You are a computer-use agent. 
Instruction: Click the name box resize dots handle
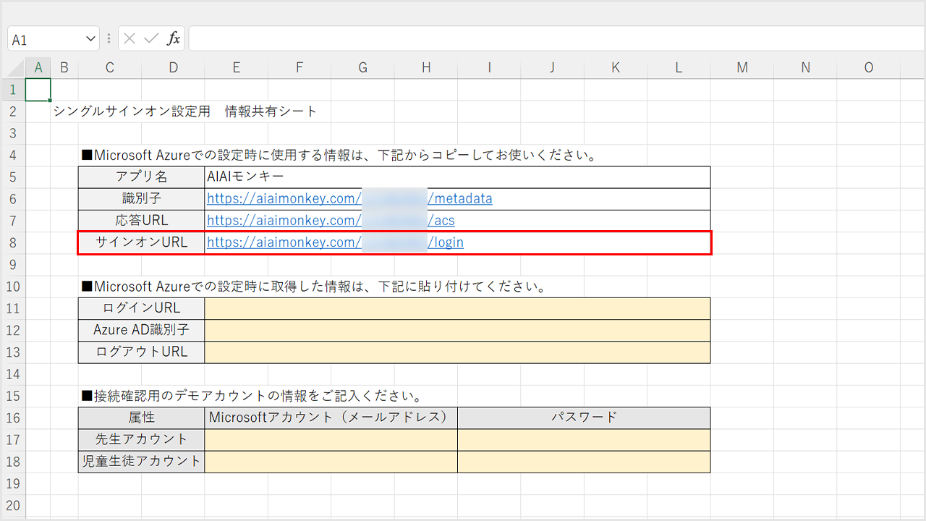coord(109,39)
